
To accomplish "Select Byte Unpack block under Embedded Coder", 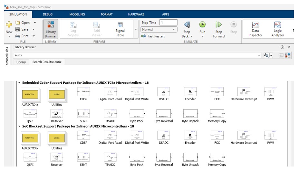I will [190, 116].
